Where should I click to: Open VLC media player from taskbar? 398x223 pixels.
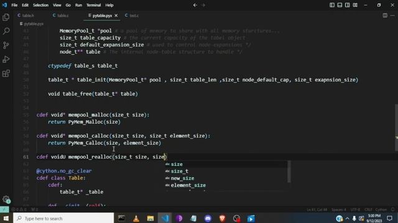point(136,218)
